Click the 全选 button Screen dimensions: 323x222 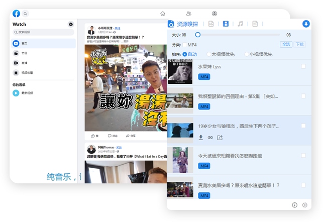(286, 45)
